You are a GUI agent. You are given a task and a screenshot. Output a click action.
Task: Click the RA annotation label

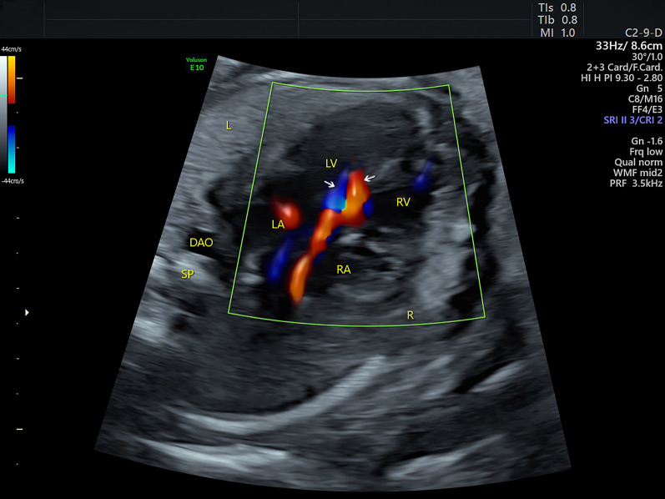[344, 270]
